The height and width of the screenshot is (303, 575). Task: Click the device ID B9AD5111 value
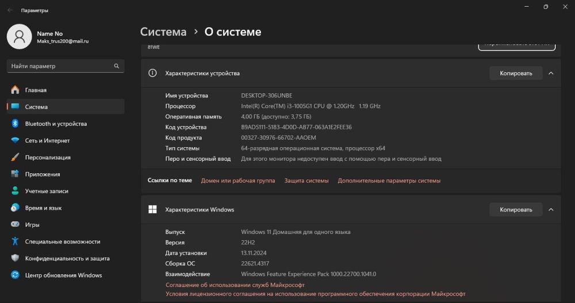[x=296, y=127]
